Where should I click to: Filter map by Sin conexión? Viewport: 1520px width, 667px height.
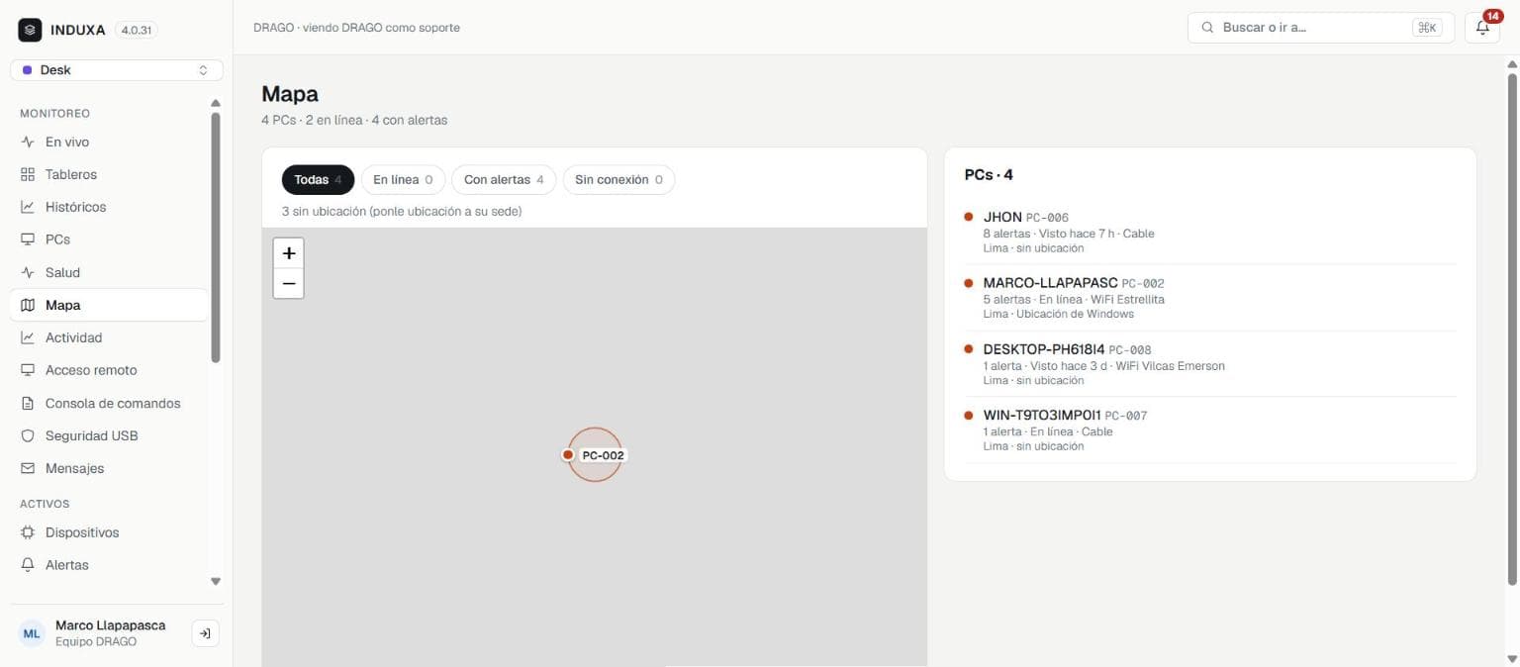tap(618, 180)
